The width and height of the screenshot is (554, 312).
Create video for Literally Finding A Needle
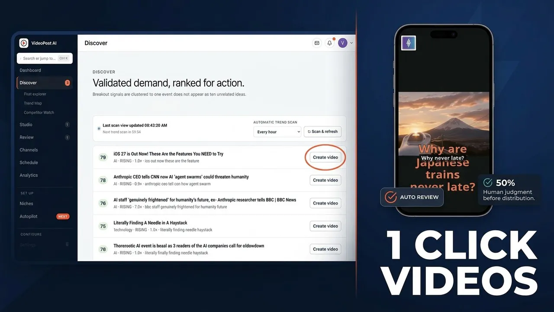coord(325,226)
